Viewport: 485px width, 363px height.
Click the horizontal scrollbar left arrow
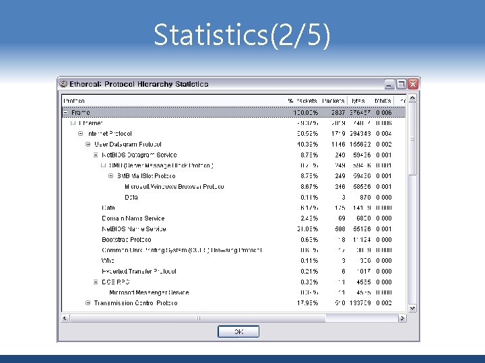point(65,318)
